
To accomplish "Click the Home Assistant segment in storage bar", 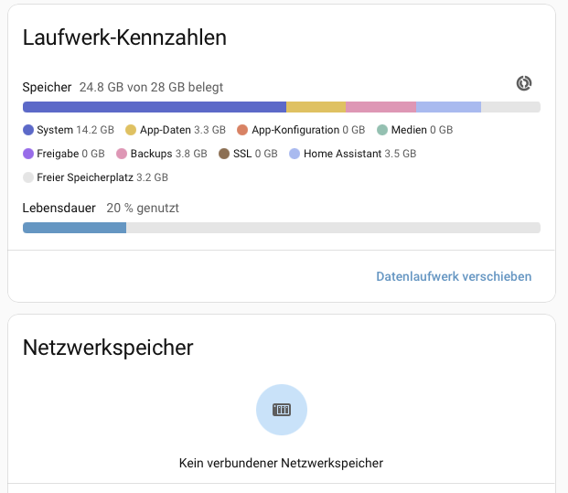I will point(449,107).
